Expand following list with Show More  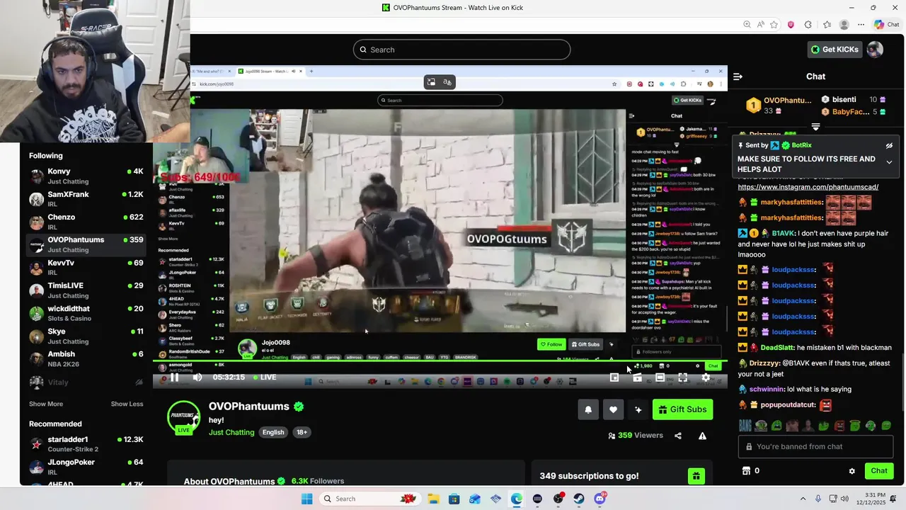pos(46,404)
